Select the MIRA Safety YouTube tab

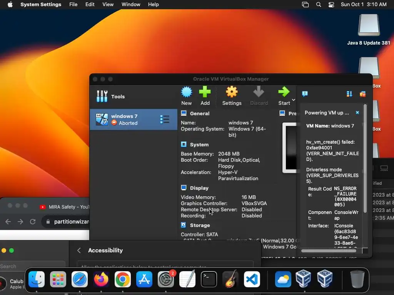click(x=65, y=207)
